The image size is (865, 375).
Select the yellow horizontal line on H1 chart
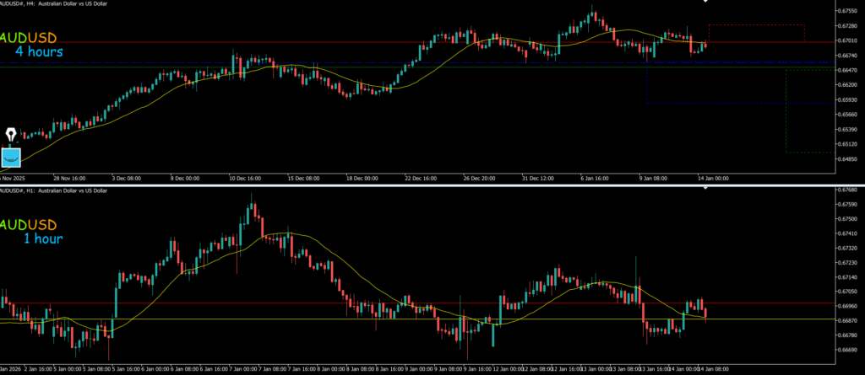(x=253, y=319)
